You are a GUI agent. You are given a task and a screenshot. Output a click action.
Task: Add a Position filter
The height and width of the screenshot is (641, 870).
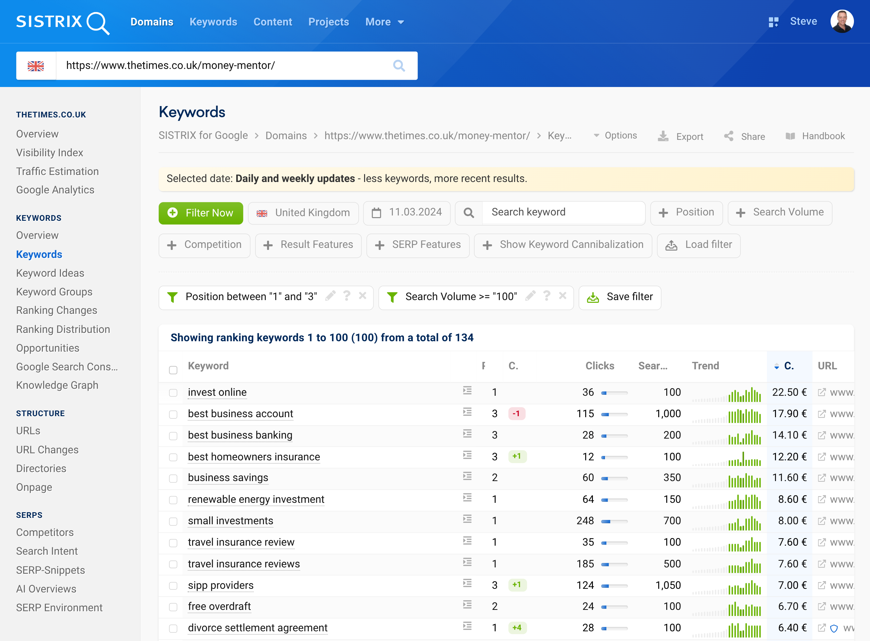pos(686,213)
